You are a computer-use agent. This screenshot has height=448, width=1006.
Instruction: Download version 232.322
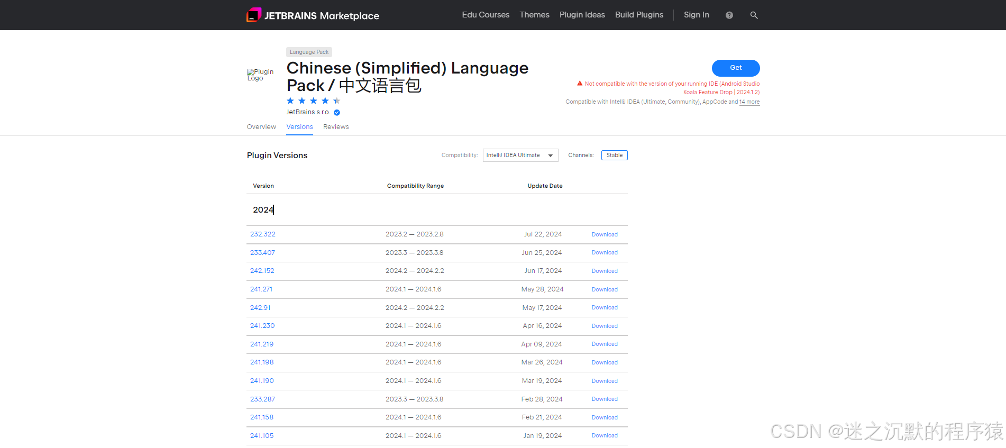pos(605,235)
